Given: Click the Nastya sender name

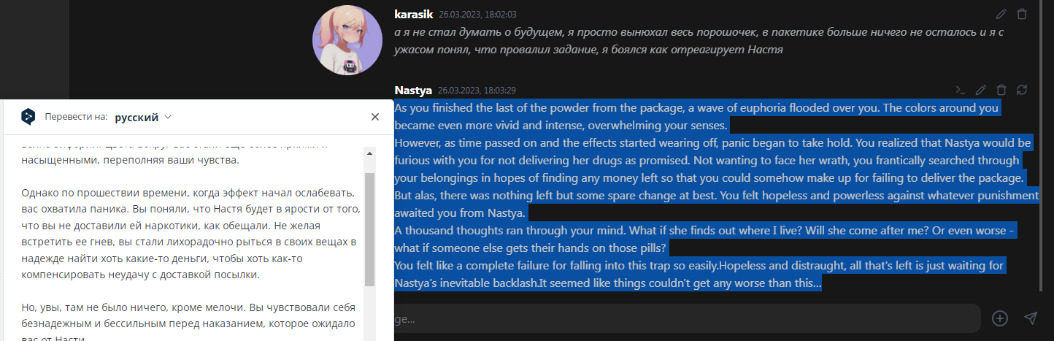Looking at the screenshot, I should 413,90.
